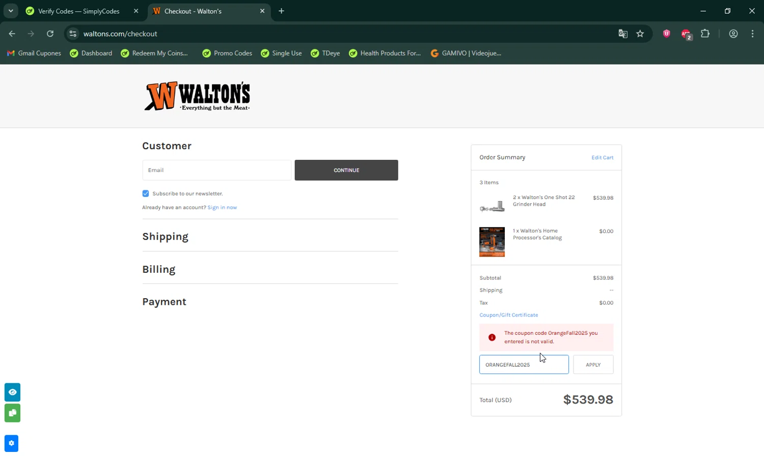Click the browser back arrow

point(12,34)
